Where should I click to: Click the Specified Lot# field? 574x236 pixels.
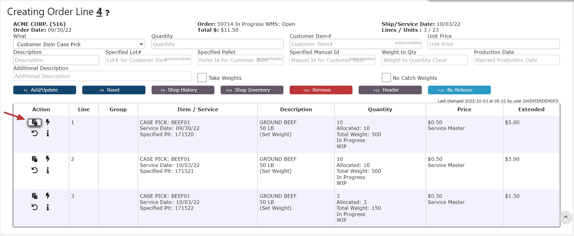tap(148, 60)
